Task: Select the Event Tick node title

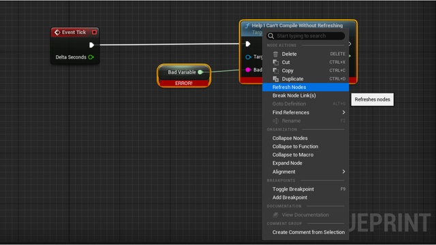Action: click(74, 32)
